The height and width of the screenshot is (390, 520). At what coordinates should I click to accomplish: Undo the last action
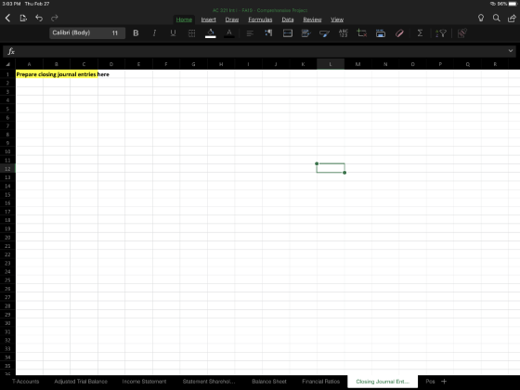coord(39,18)
